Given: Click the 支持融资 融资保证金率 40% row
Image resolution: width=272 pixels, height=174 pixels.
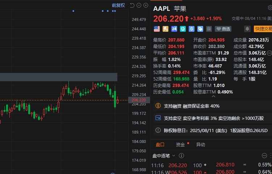Looking at the screenshot, I should coord(213,106).
